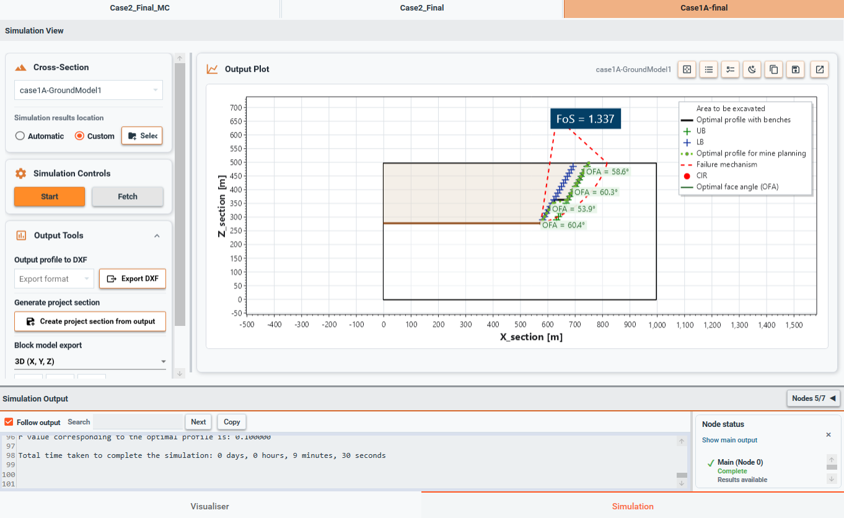Image resolution: width=844 pixels, height=518 pixels.
Task: Open the plot in a new window
Action: point(819,69)
